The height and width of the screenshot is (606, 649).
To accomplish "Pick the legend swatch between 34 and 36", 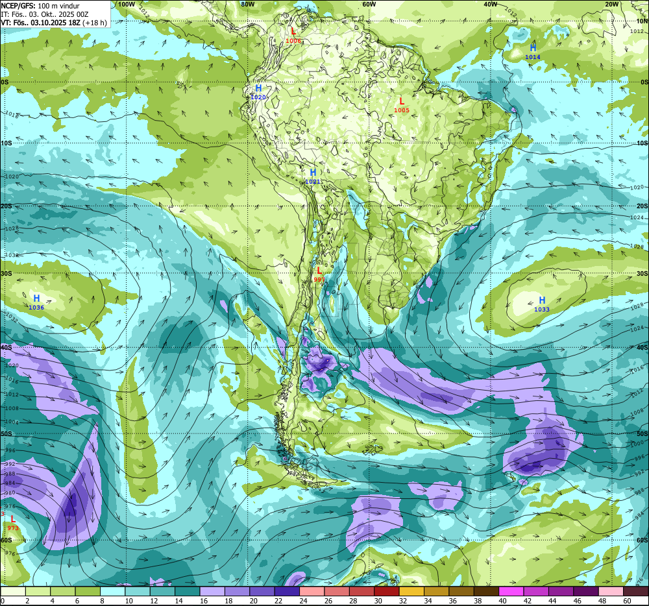I will [436, 591].
